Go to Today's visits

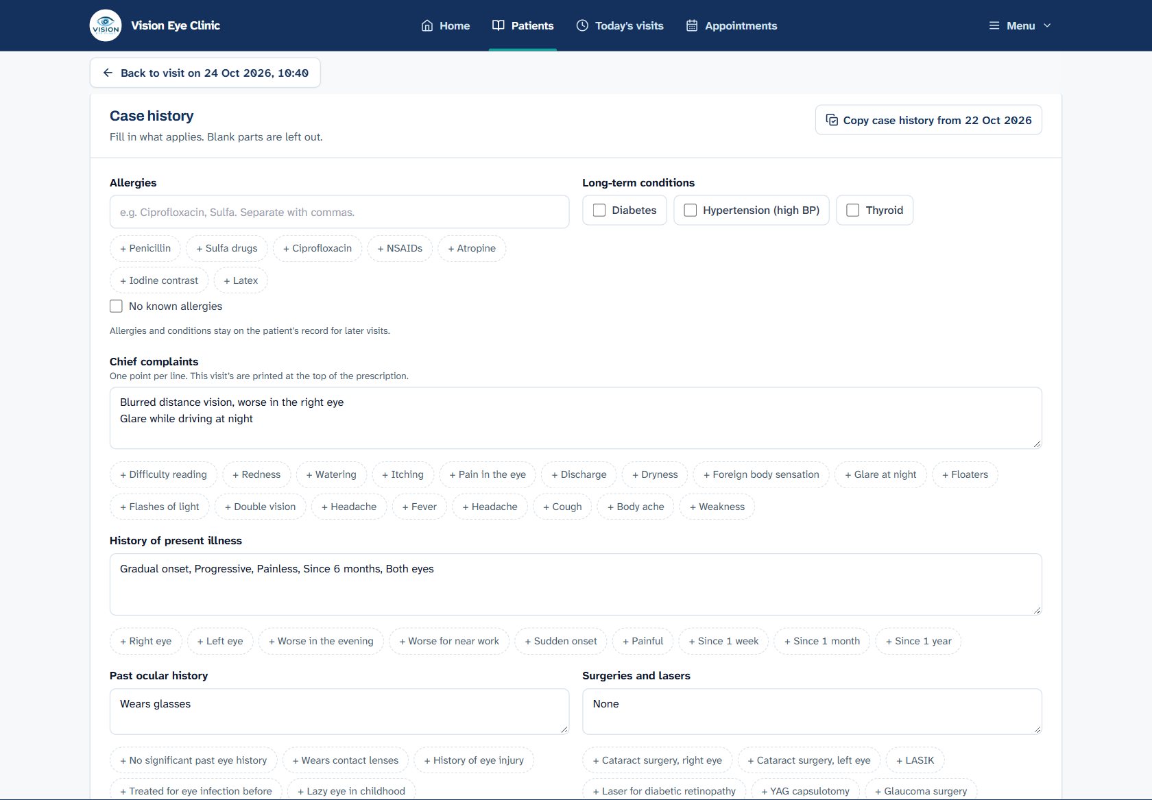pyautogui.click(x=620, y=25)
